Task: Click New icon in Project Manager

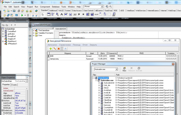Action: click(x=124, y=69)
